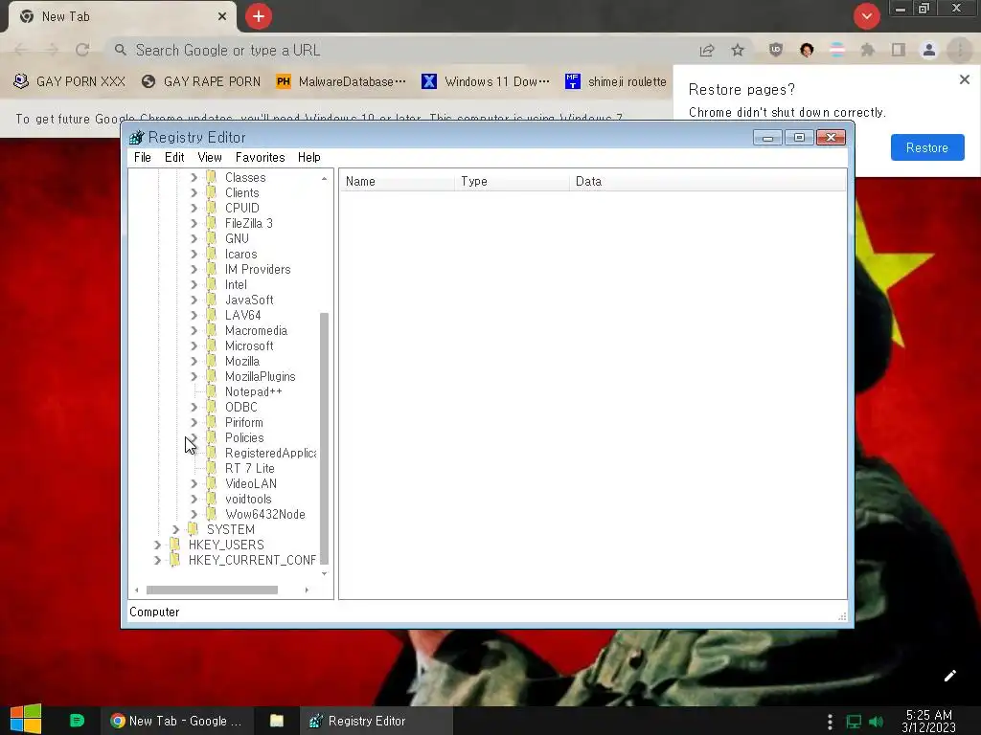Viewport: 981px width, 735px height.
Task: Open Chrome's extensions puzzle icon
Action: pyautogui.click(x=867, y=50)
